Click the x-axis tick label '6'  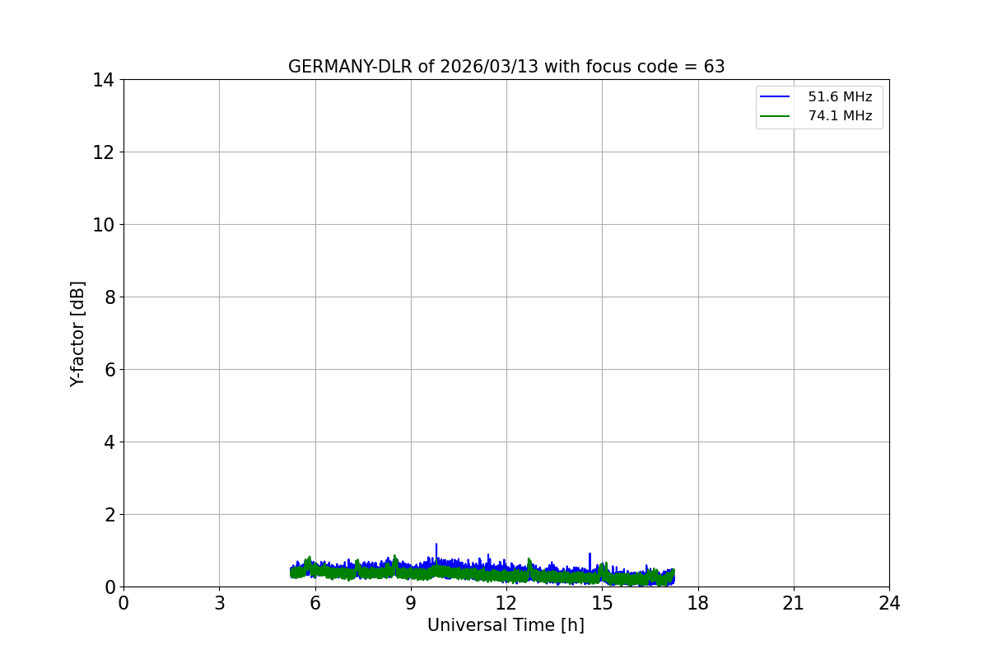click(x=315, y=604)
